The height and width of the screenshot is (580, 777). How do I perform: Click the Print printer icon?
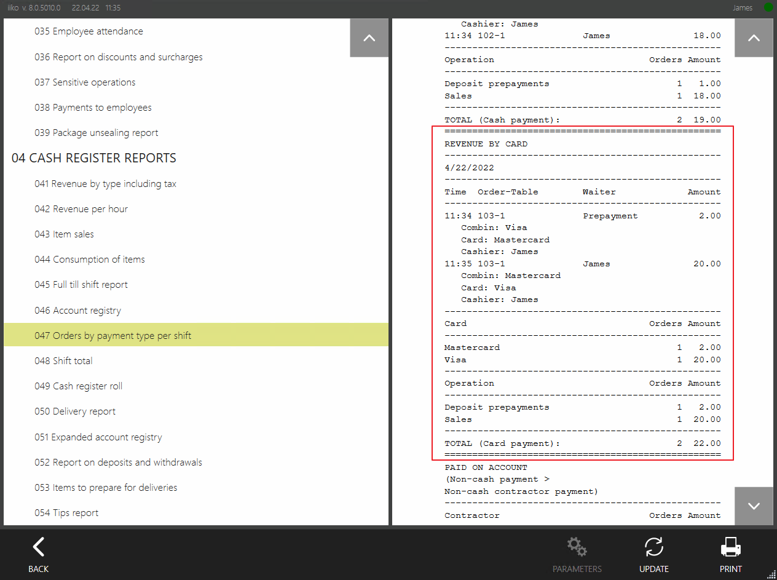[730, 547]
